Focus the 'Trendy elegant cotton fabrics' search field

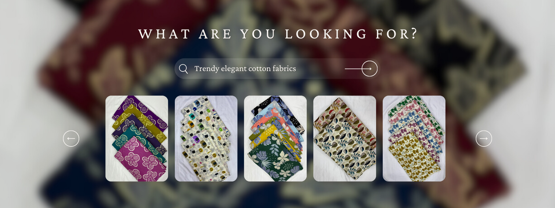click(x=277, y=69)
